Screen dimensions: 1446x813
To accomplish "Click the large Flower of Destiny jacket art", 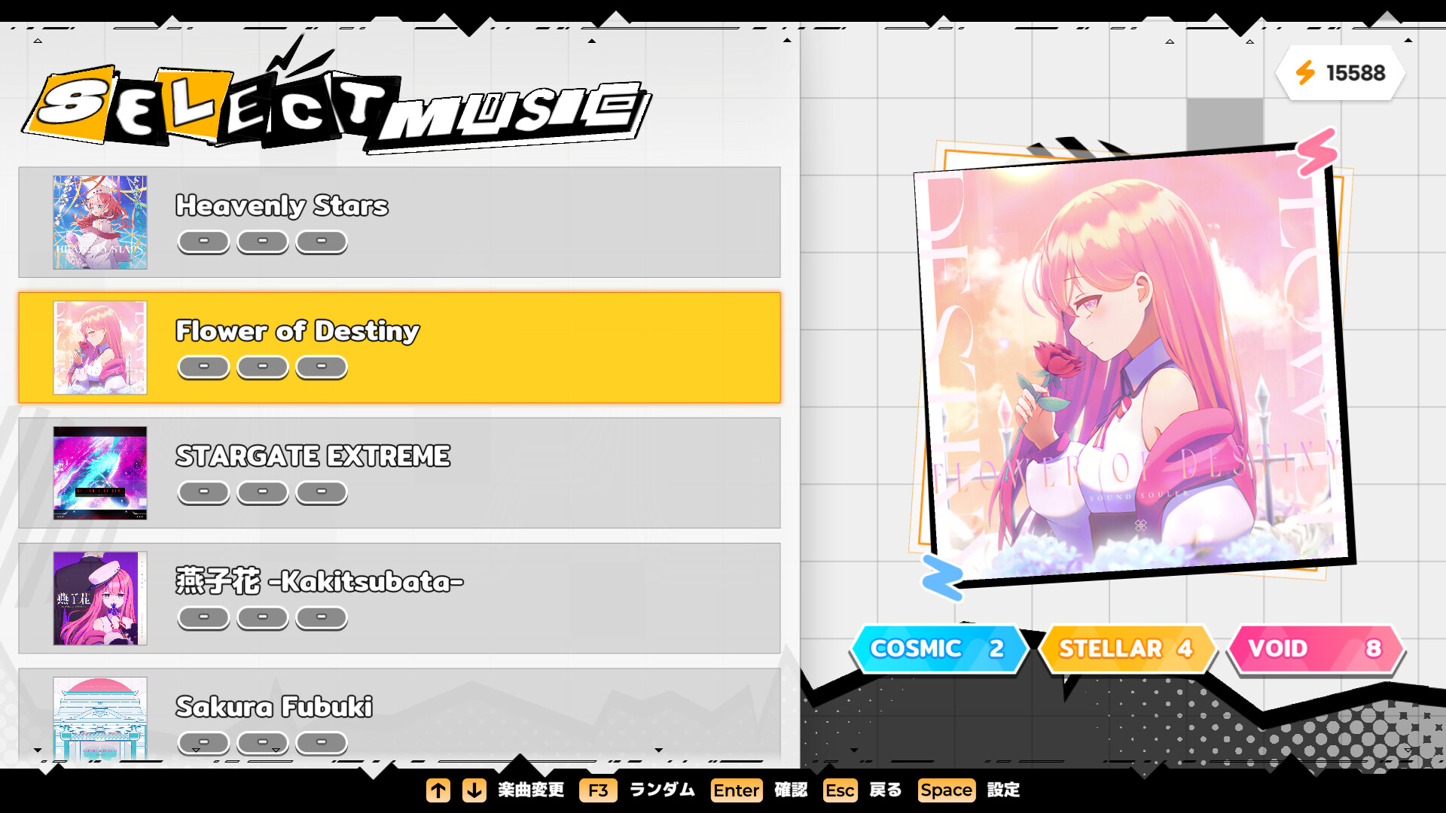I will [1133, 361].
